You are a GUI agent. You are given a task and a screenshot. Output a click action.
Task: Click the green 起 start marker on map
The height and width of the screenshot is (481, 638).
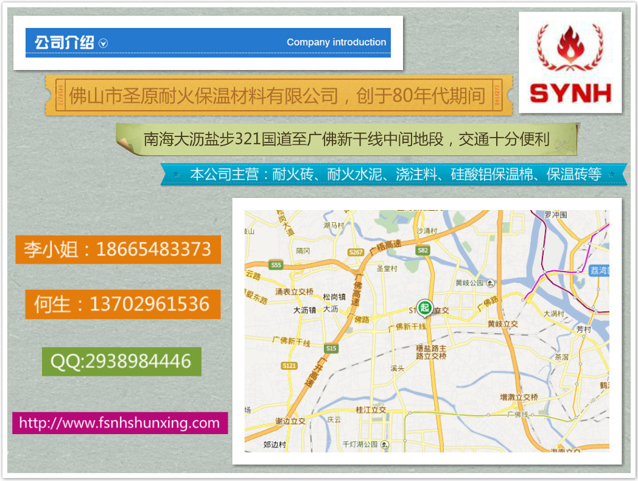click(423, 307)
